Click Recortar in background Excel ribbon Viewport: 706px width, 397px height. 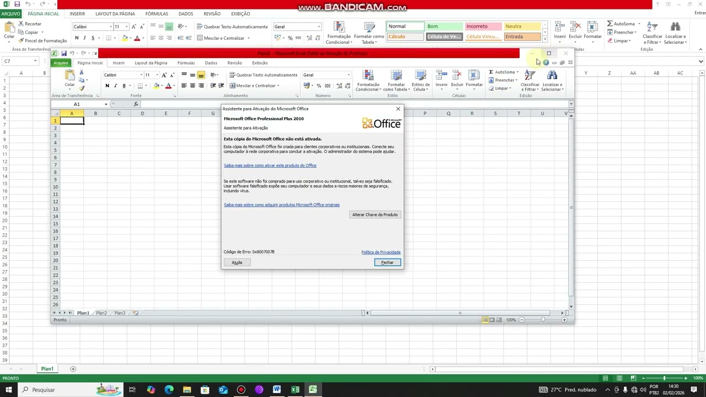pos(30,24)
